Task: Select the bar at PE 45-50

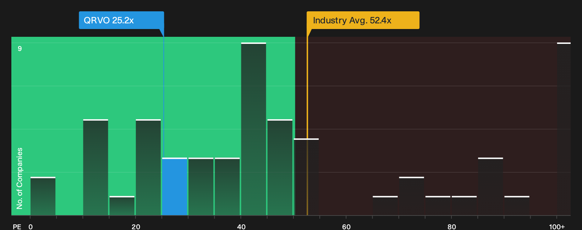Action: [x=280, y=167]
